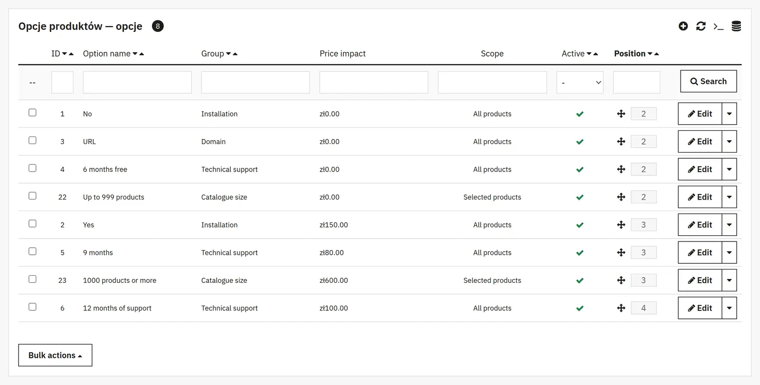Click move handle for 1000 products or more
The height and width of the screenshot is (385, 760).
(x=621, y=280)
